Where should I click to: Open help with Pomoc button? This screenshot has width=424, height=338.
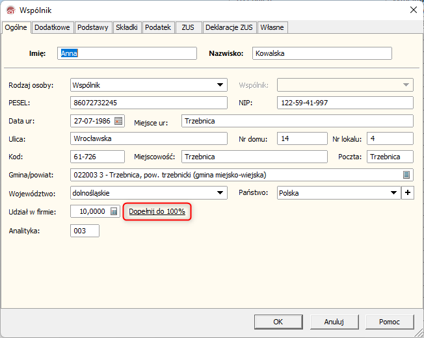coord(390,322)
